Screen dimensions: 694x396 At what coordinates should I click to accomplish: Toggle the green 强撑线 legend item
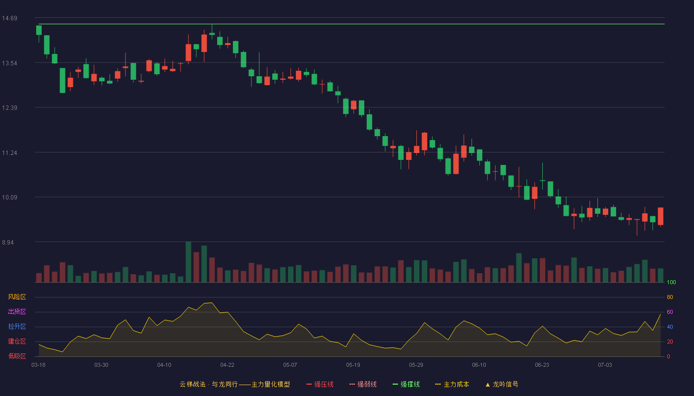coord(406,384)
